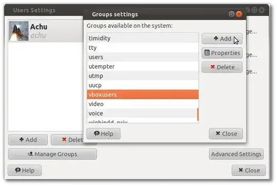Viewport: 277px width, 186px height.
Task: Open Manage Groups in Users Settings
Action: click(52, 154)
